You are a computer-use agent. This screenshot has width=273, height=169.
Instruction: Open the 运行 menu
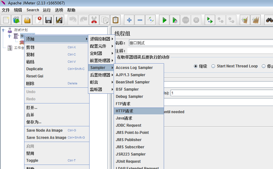(x=47, y=10)
